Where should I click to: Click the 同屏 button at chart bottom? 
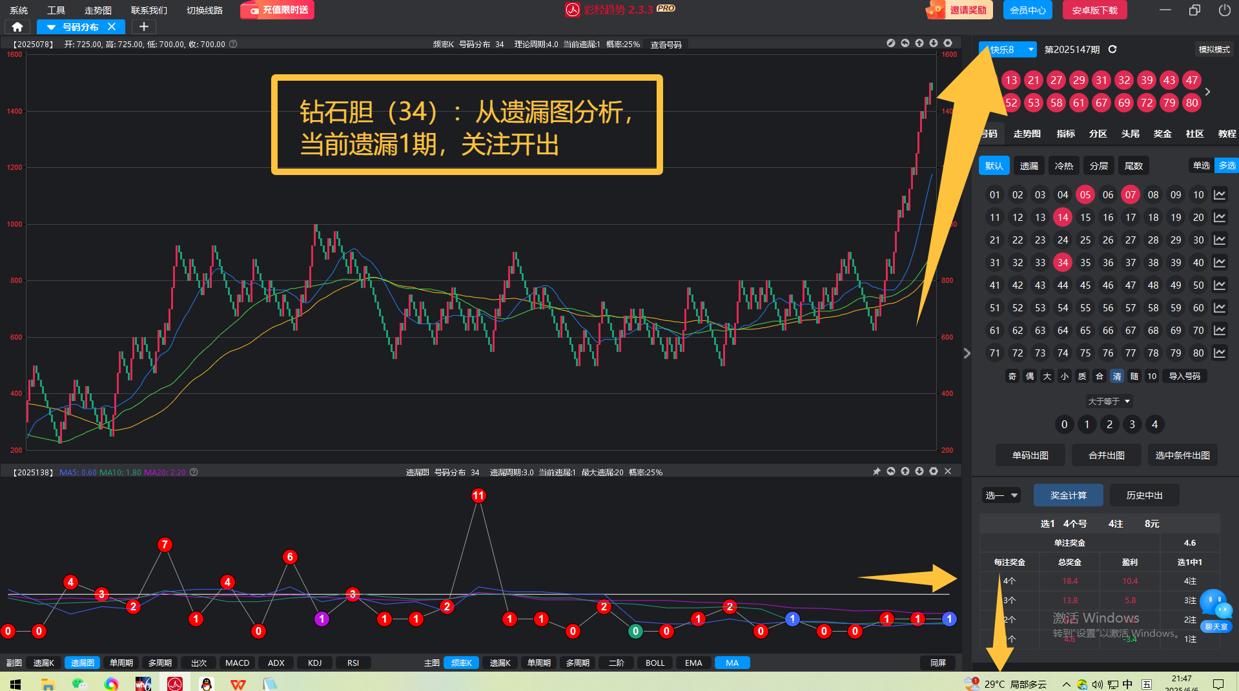coord(938,663)
